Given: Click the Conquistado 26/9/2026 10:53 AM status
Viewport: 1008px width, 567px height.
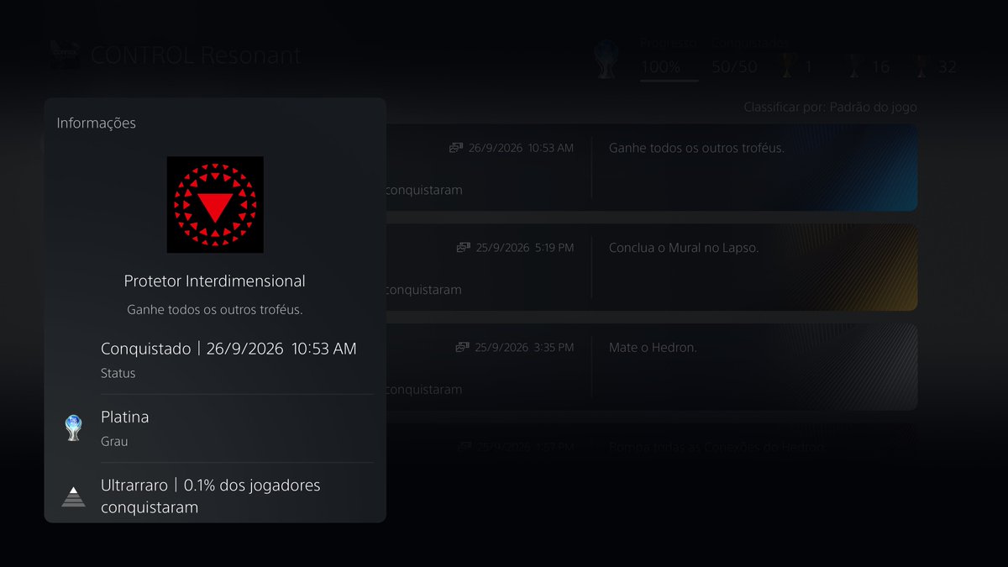Looking at the screenshot, I should [228, 349].
